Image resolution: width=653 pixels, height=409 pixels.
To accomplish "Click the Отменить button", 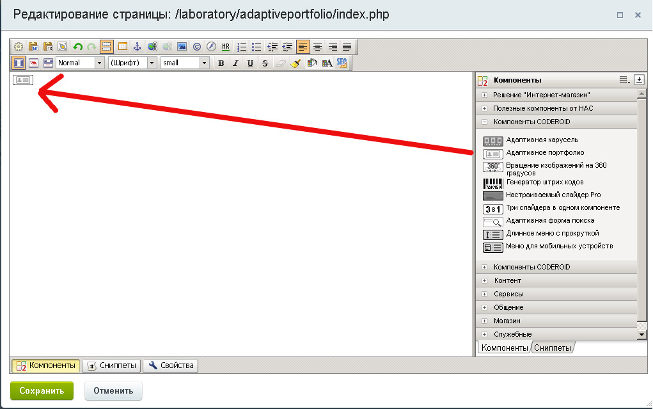I will (x=113, y=390).
